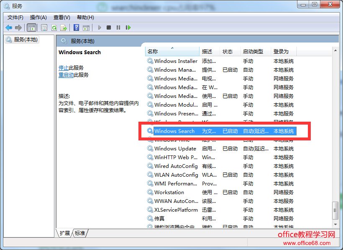Refresh the services list icon

54,28
